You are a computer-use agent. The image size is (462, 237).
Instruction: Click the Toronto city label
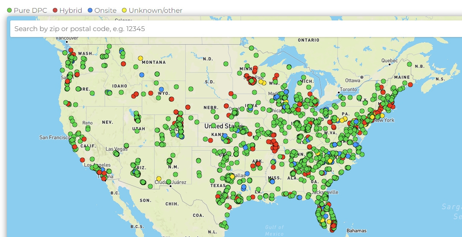[348, 89]
